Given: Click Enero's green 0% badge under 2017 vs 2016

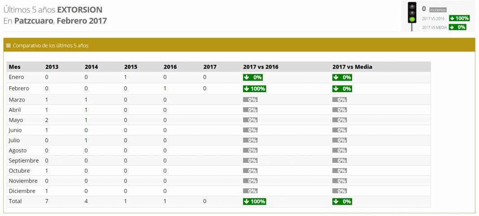Looking at the screenshot, I should tap(253, 77).
